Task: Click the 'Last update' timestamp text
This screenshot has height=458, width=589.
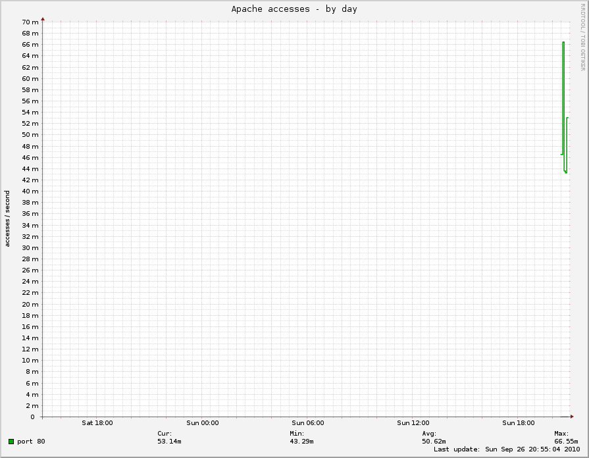Action: 507,449
